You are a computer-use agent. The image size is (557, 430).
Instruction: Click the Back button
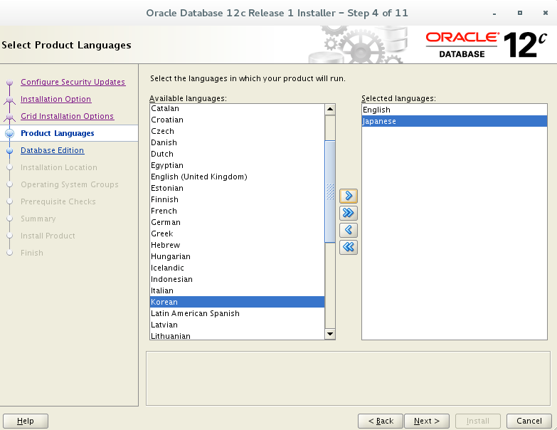click(381, 421)
